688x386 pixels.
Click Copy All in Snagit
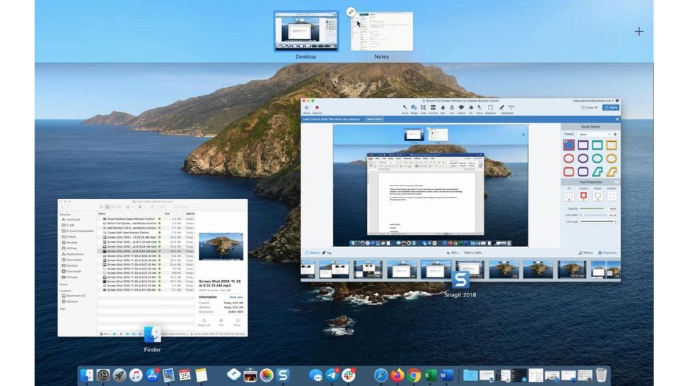[589, 107]
